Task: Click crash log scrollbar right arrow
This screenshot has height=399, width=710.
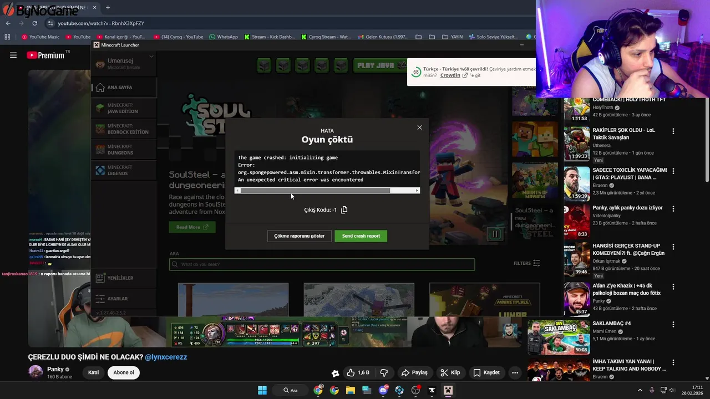Action: point(417,191)
